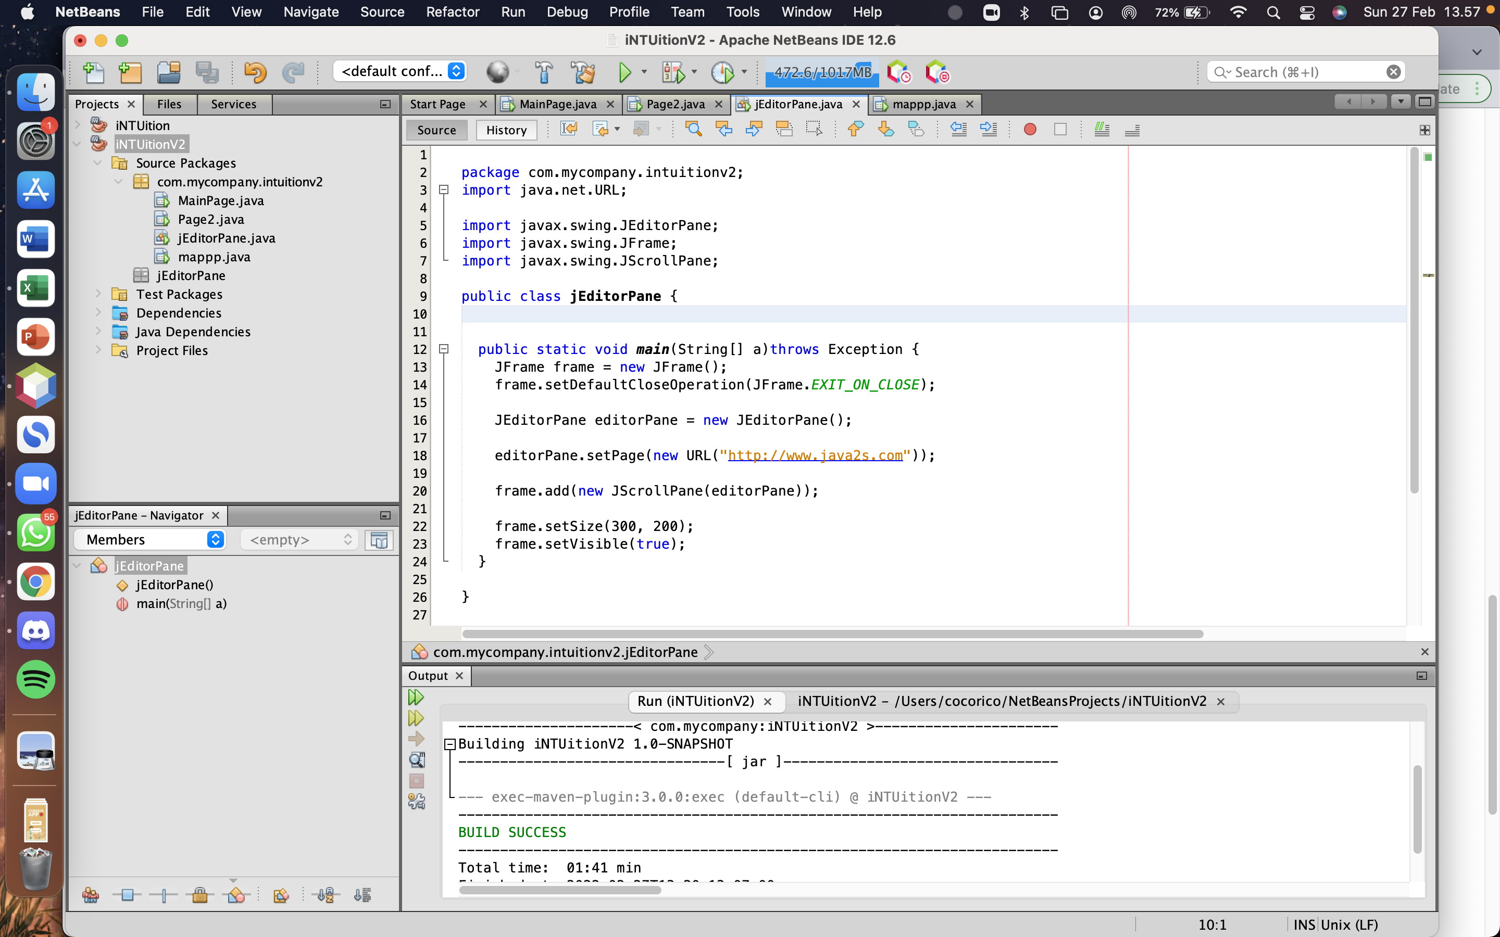
Task: Switch to the MainPage.java tab
Action: coord(557,104)
